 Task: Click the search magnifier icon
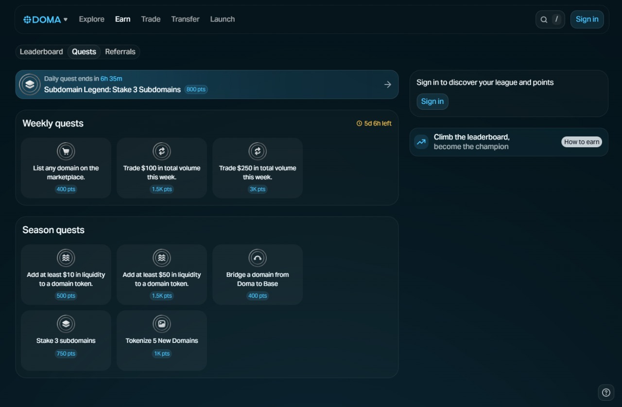tap(544, 19)
